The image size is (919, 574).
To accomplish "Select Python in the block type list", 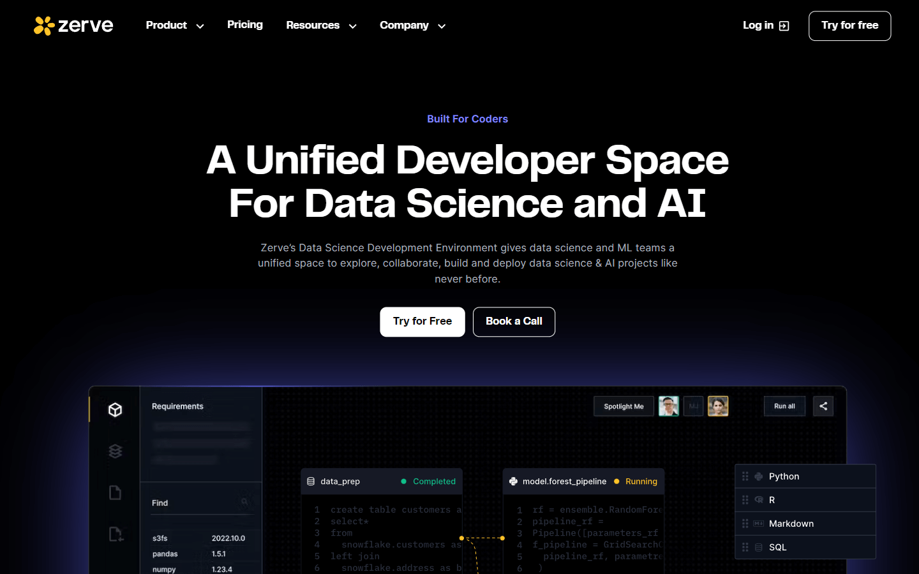I will (805, 476).
